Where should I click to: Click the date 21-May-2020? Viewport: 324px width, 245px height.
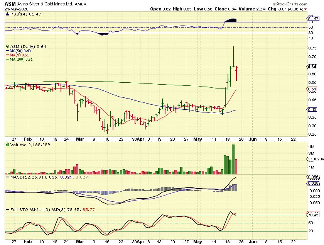[17, 9]
